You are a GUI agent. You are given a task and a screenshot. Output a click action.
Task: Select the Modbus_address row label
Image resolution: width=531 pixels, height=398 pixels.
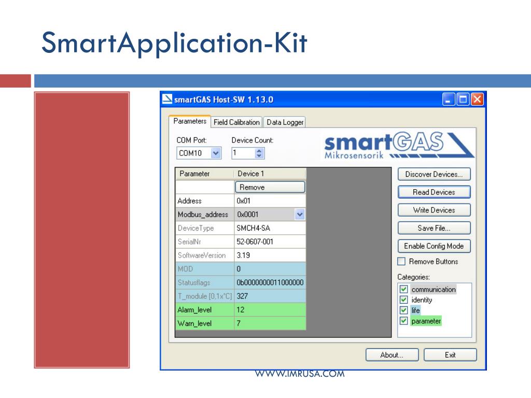[x=205, y=214]
